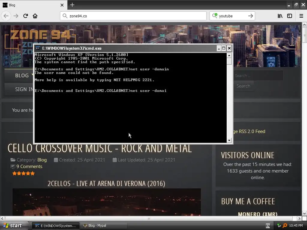Click the page scrollbar up arrow
This screenshot has height=230, width=307.
[304, 25]
